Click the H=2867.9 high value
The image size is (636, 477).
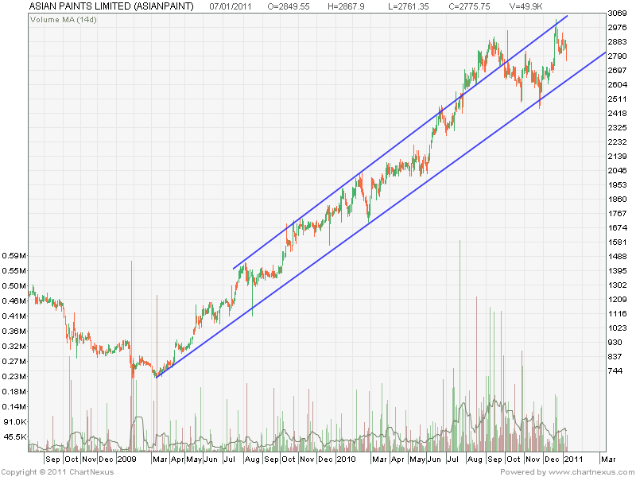[346, 6]
